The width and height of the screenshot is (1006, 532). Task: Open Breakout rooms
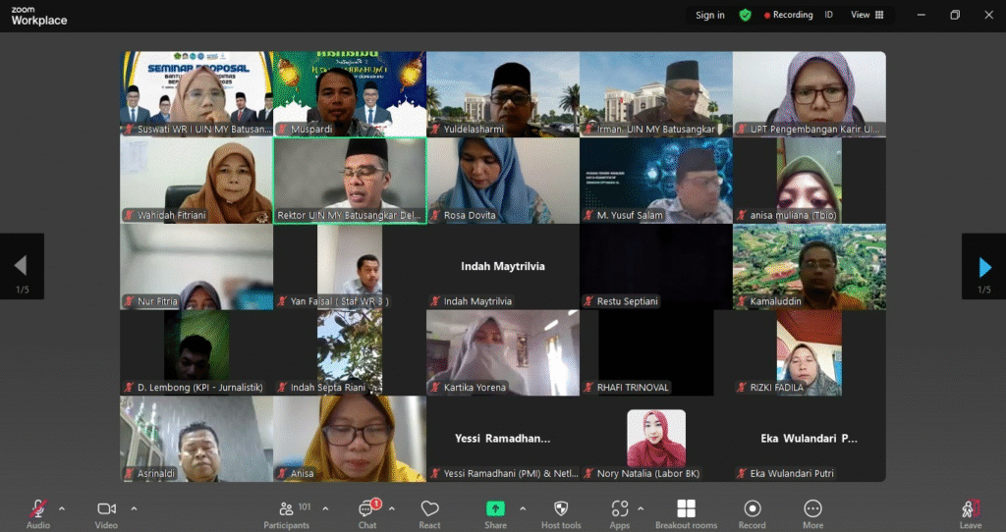click(686, 508)
